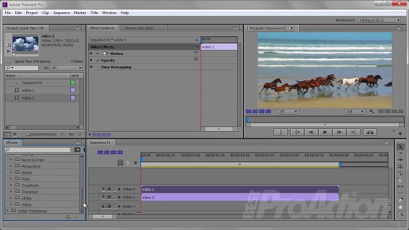Reset the Motion effect
The width and height of the screenshot is (409, 230).
click(x=196, y=53)
